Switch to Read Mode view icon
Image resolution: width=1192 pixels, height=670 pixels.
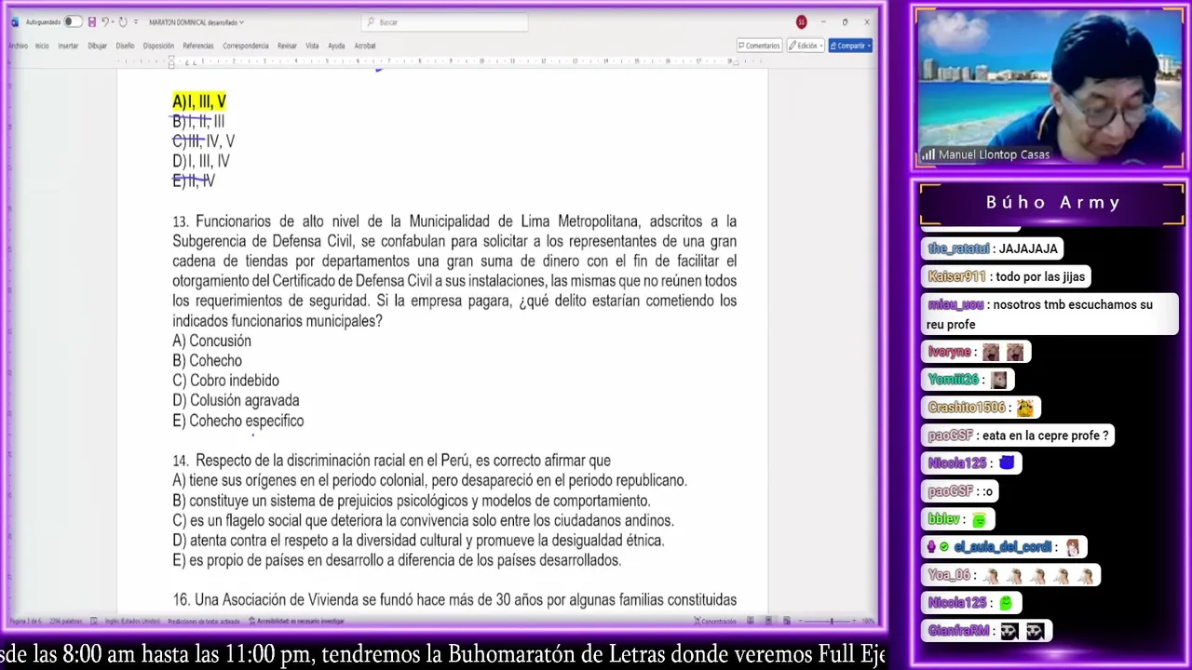(x=751, y=621)
